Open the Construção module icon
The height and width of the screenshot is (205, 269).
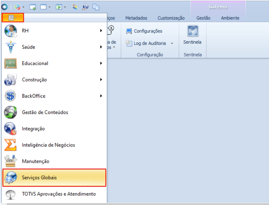pos(11,80)
